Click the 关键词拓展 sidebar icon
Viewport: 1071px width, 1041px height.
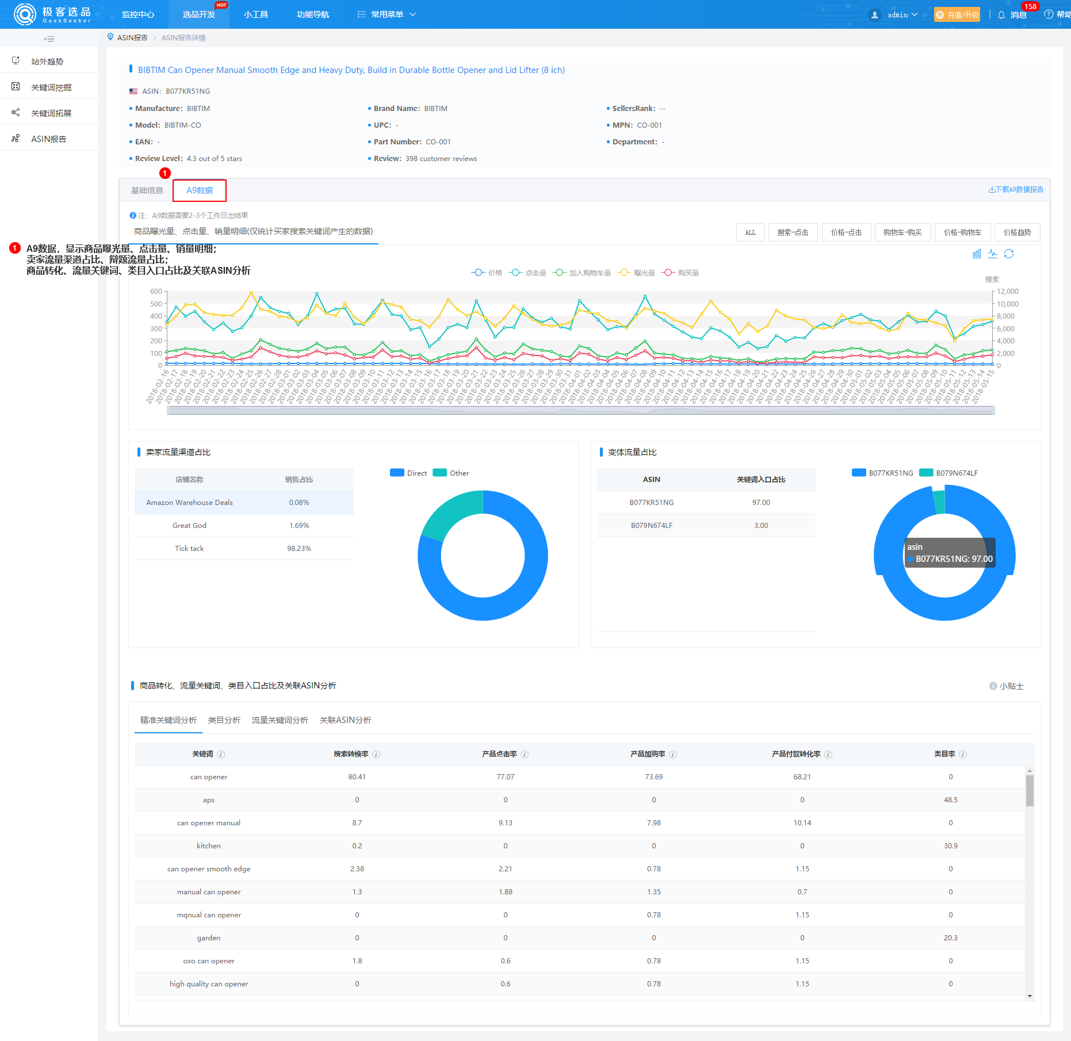[x=16, y=113]
